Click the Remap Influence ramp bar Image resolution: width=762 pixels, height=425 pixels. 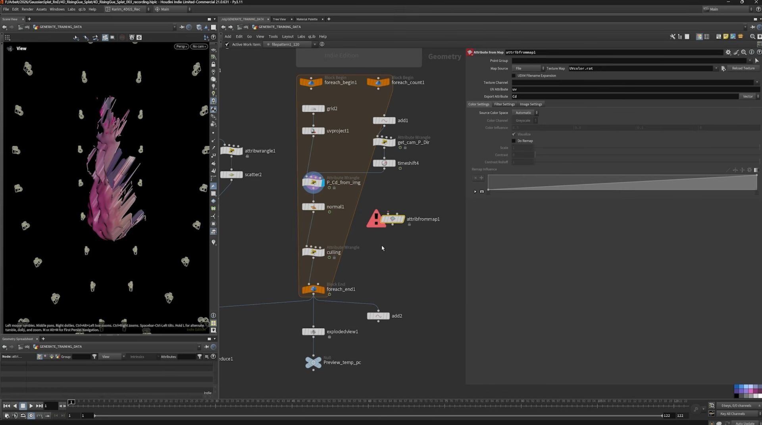pyautogui.click(x=622, y=182)
